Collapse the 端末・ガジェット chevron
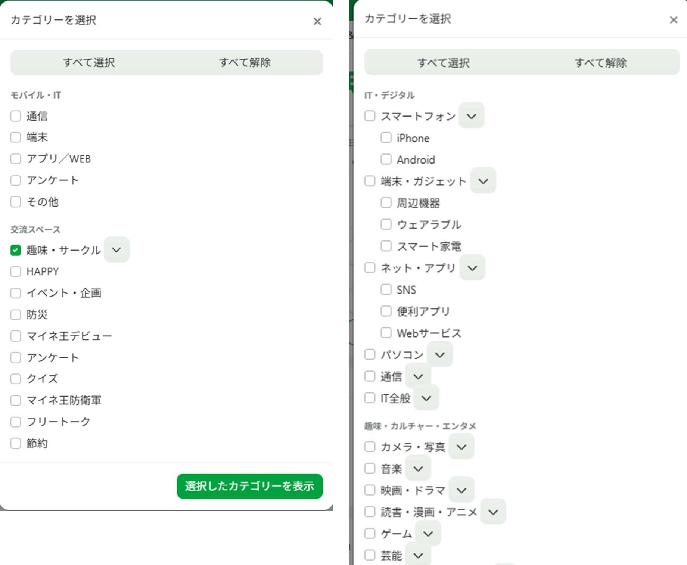 click(x=483, y=181)
